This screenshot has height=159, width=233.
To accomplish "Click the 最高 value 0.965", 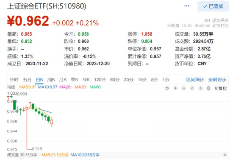I will [26, 34].
